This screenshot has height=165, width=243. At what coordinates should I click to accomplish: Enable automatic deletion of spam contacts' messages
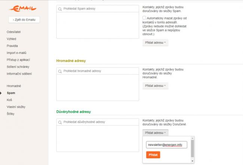[x=144, y=18]
